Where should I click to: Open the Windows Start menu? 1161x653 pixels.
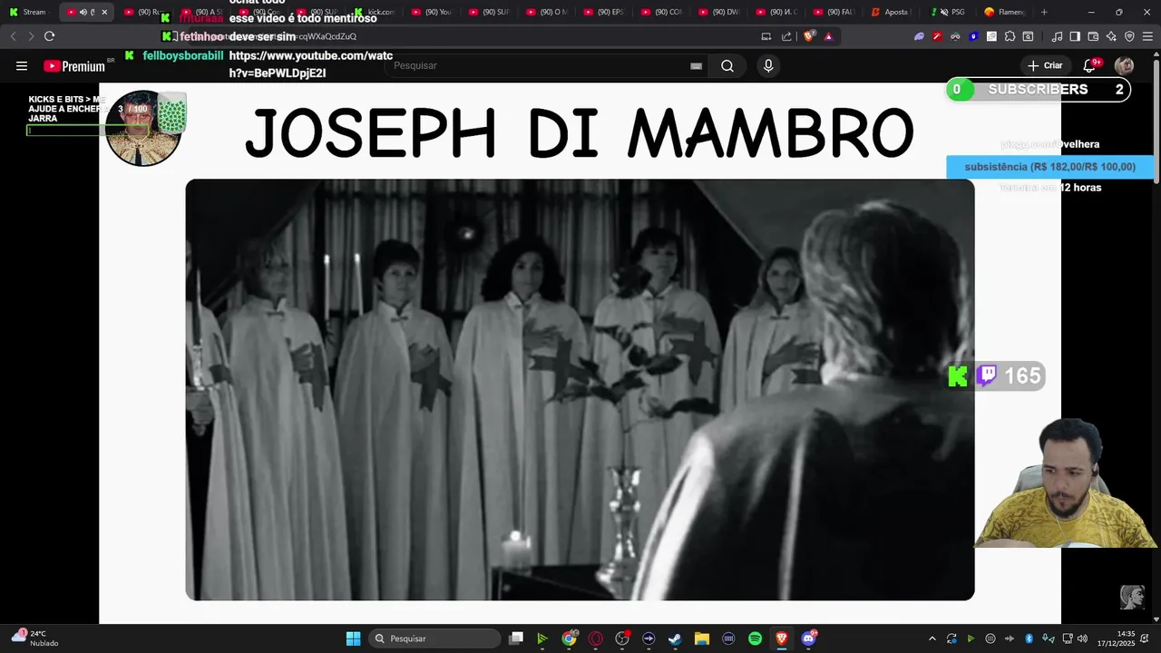coord(353,638)
